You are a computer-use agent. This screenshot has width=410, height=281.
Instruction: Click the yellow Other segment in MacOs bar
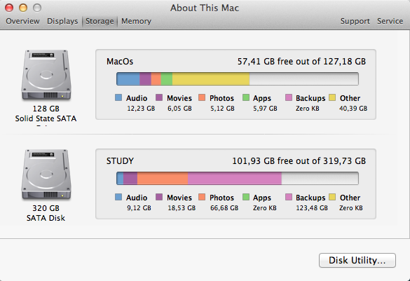pos(211,79)
